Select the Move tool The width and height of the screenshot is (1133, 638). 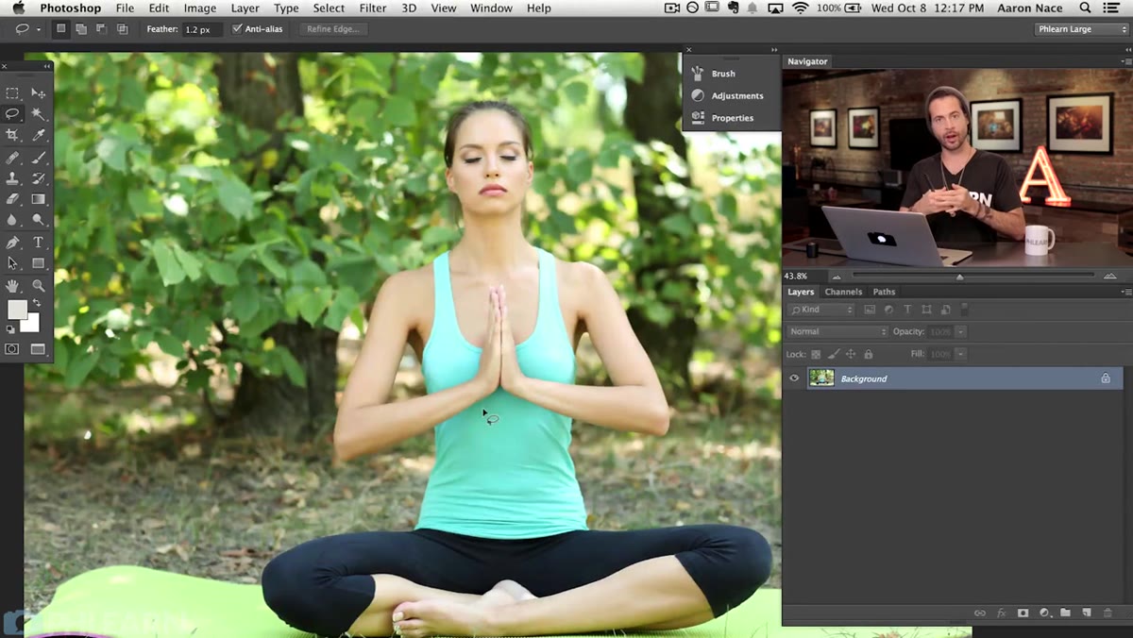[x=39, y=92]
